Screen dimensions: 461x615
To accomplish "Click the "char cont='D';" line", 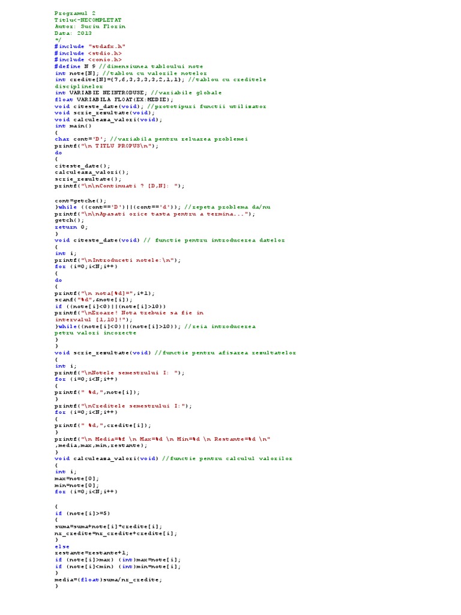I will pyautogui.click(x=151, y=139).
